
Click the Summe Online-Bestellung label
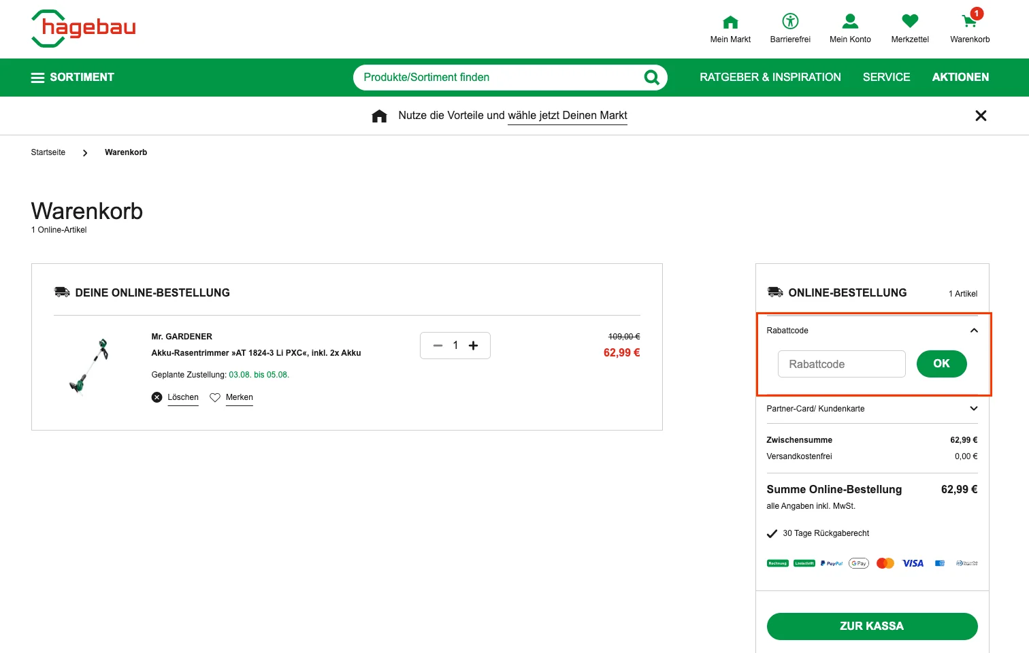point(834,490)
